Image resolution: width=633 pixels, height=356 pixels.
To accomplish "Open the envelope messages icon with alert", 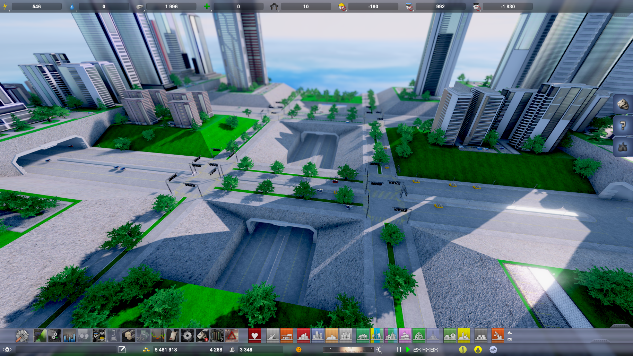I will pos(202,336).
